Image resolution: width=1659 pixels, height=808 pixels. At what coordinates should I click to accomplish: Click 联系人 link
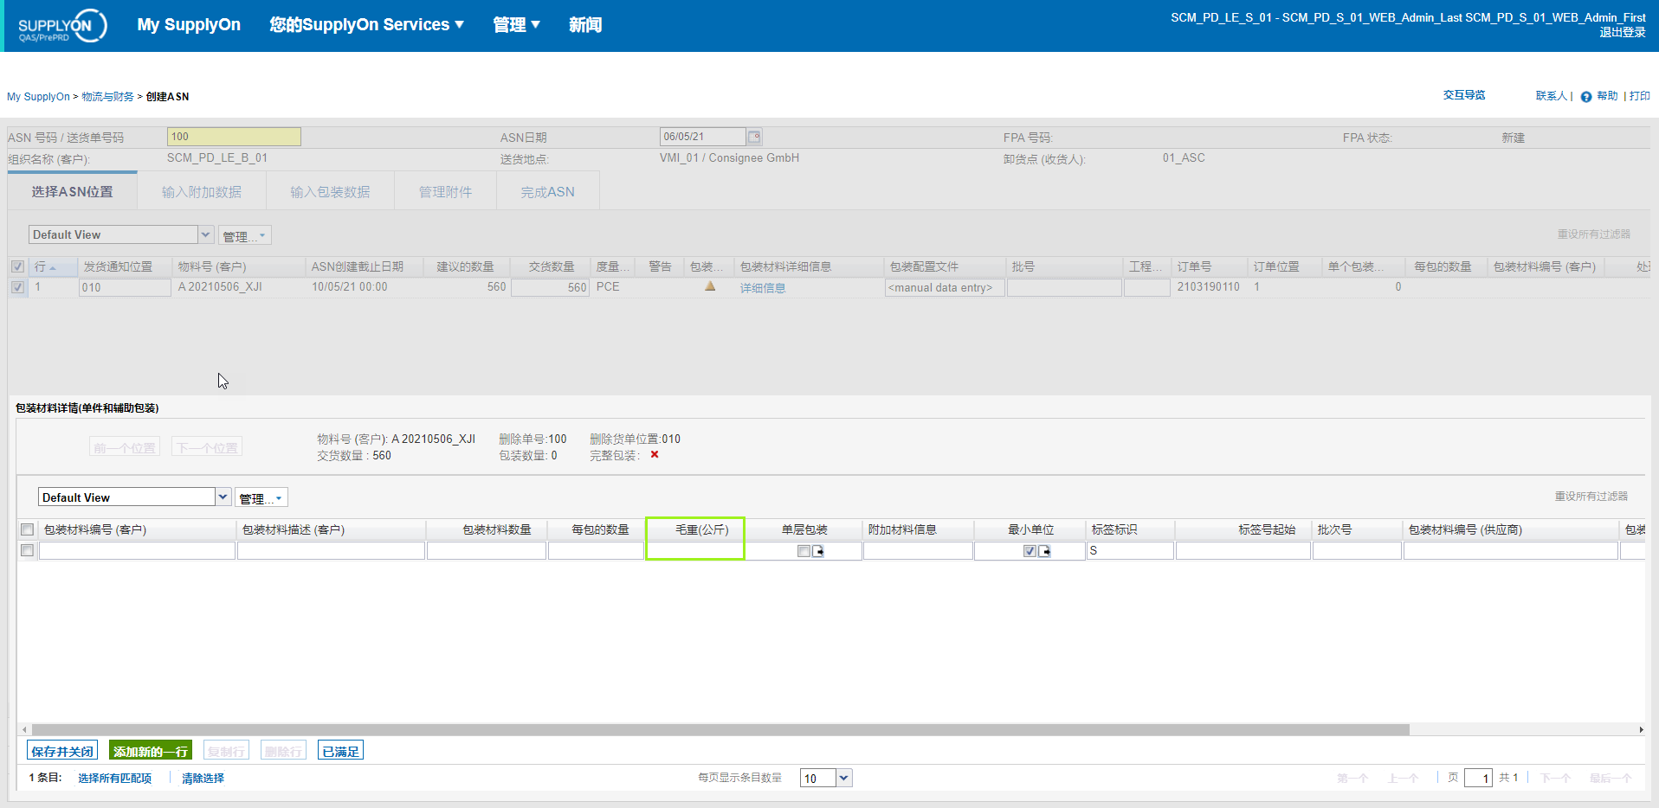coord(1552,96)
